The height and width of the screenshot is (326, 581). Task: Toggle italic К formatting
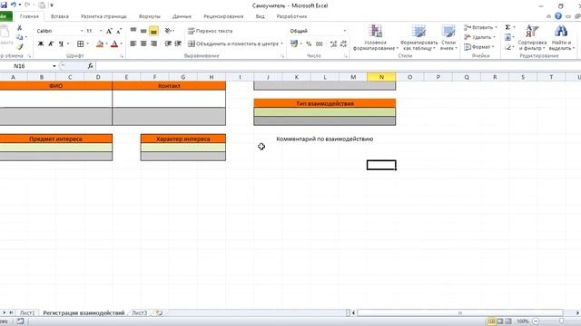51,44
